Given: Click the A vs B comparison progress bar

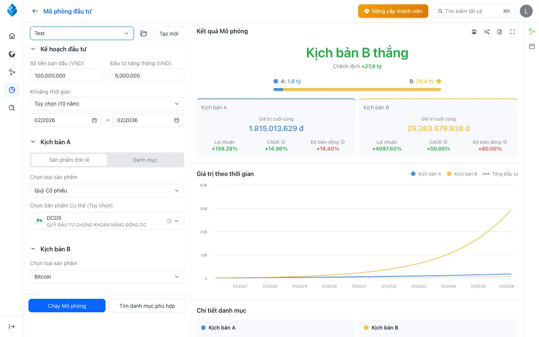Looking at the screenshot, I should coord(357,89).
